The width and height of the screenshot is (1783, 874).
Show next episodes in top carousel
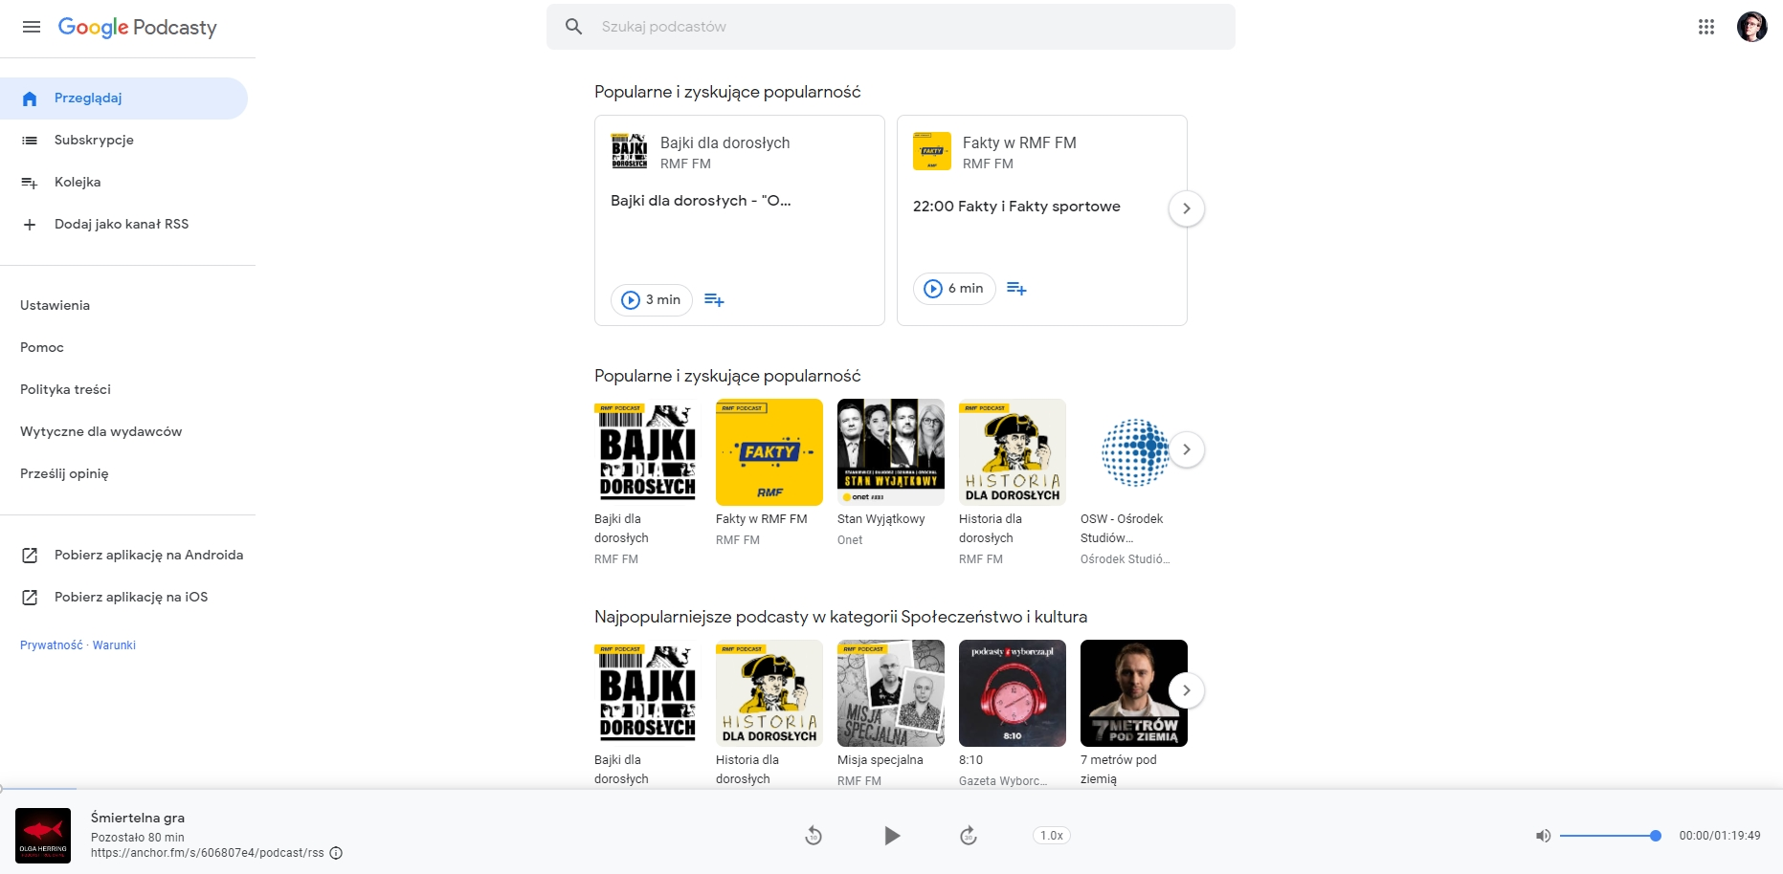tap(1186, 208)
